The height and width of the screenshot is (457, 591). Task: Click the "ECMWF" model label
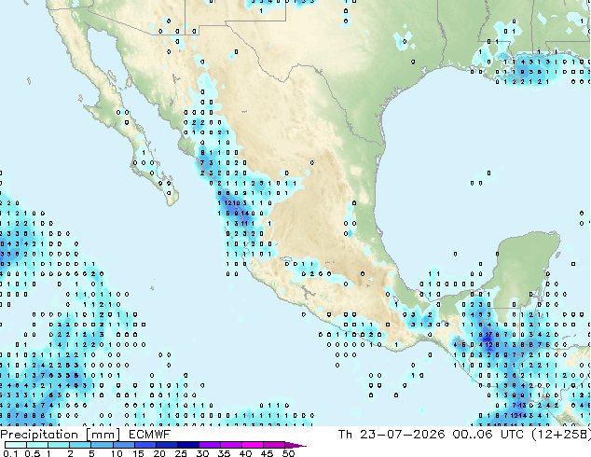pos(150,435)
